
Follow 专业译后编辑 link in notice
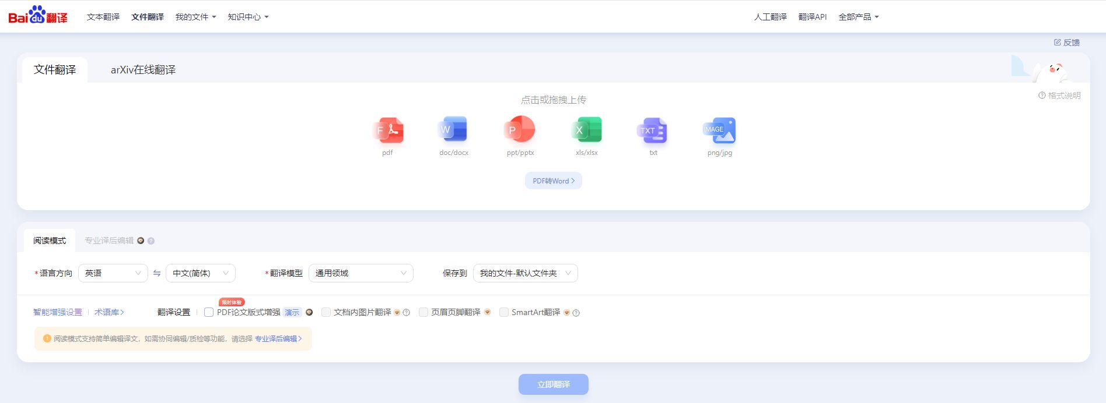(278, 338)
